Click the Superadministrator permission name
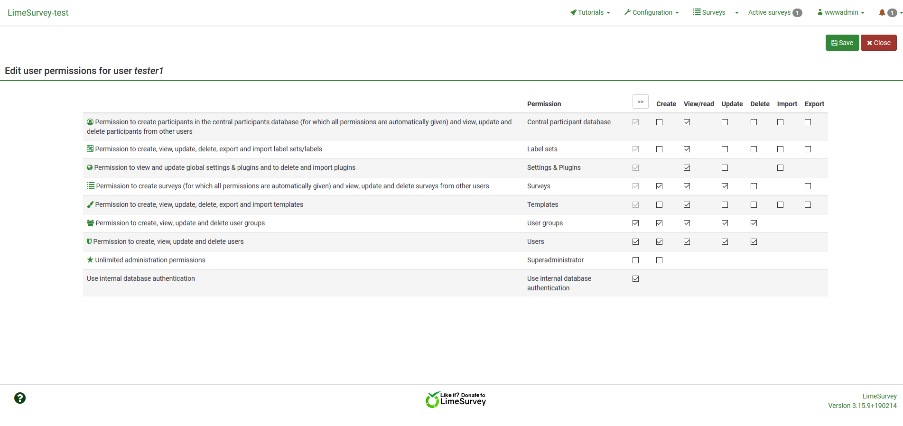The image size is (903, 426). point(555,260)
